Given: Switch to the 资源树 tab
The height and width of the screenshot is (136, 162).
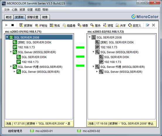Looking at the screenshot, I should [x=19, y=17].
